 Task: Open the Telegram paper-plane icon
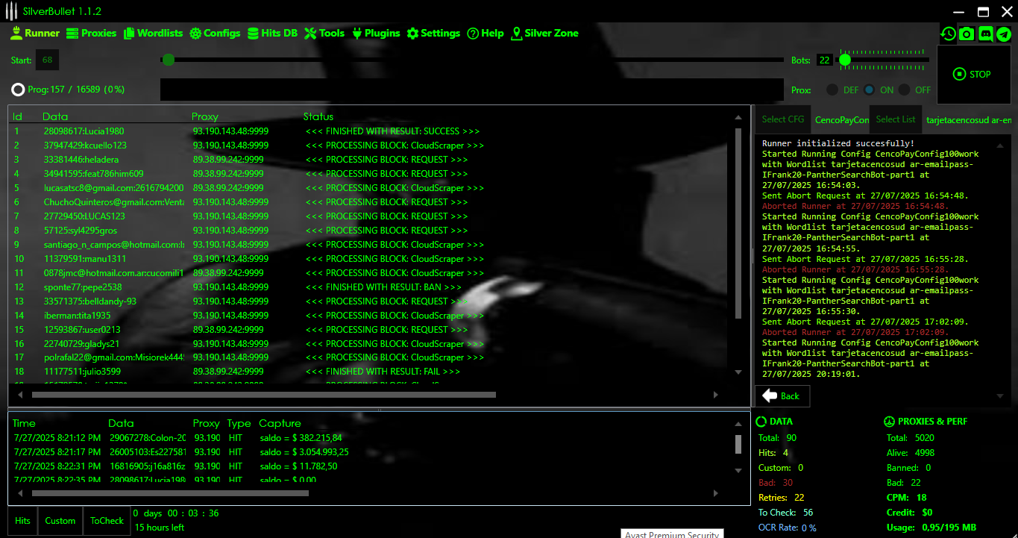tap(1003, 34)
